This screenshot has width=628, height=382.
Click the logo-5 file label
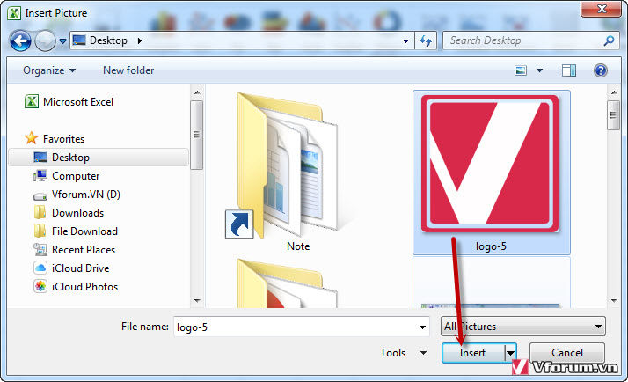(x=491, y=246)
